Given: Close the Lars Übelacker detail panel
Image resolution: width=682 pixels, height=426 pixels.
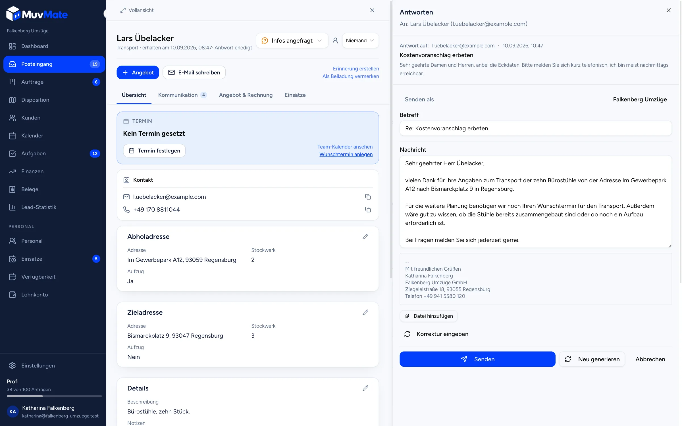Looking at the screenshot, I should (372, 10).
